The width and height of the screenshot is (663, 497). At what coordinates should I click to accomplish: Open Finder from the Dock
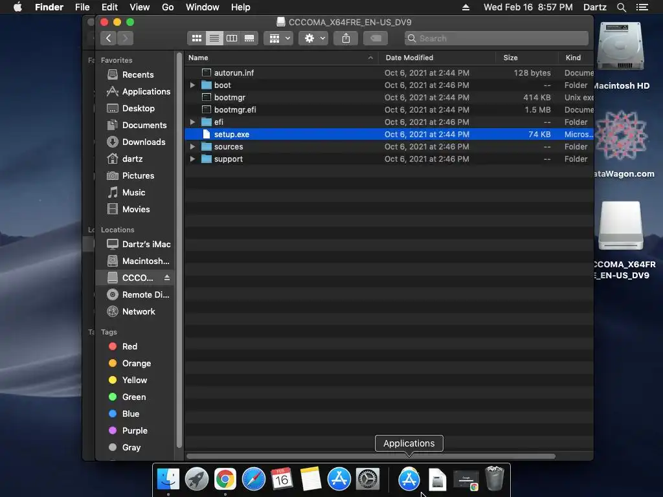tap(168, 480)
